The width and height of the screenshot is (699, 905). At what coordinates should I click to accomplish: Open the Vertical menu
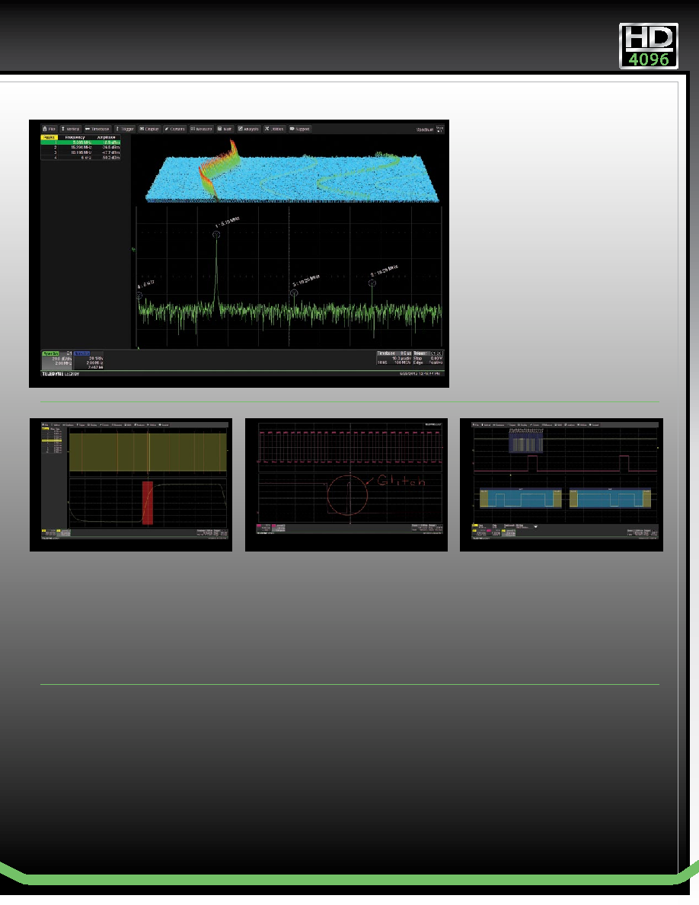[x=70, y=129]
